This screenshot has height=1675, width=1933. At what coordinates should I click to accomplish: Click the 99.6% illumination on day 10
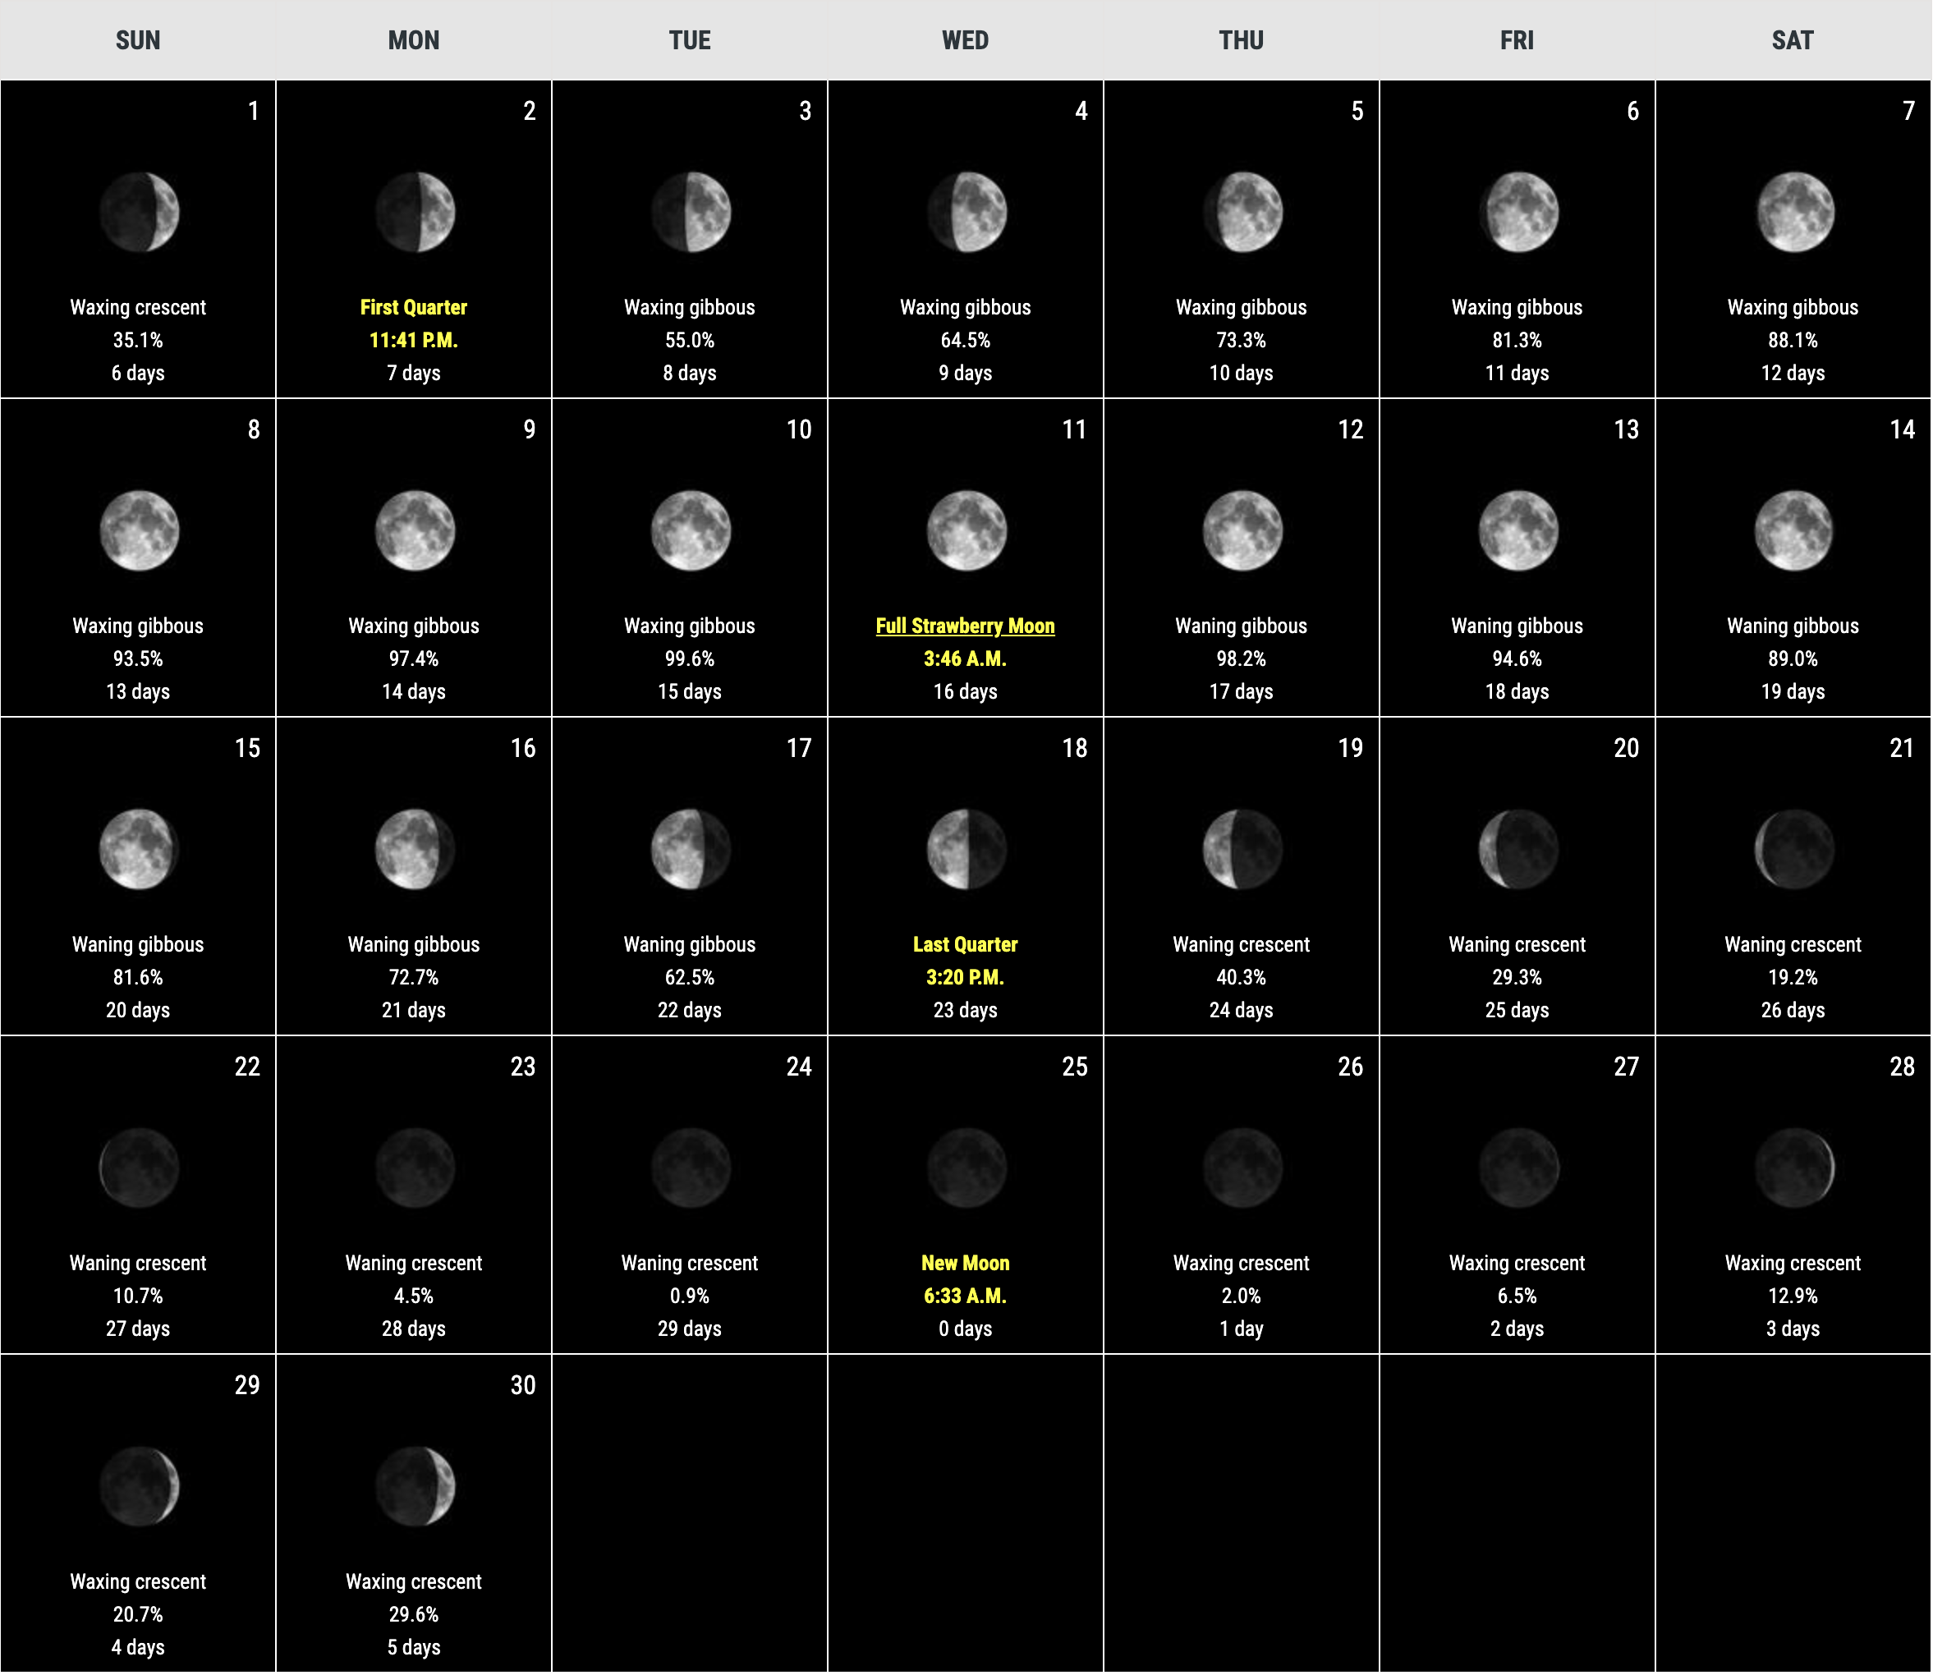pyautogui.click(x=689, y=659)
